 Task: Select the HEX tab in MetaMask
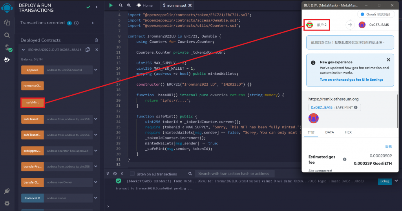click(348, 132)
